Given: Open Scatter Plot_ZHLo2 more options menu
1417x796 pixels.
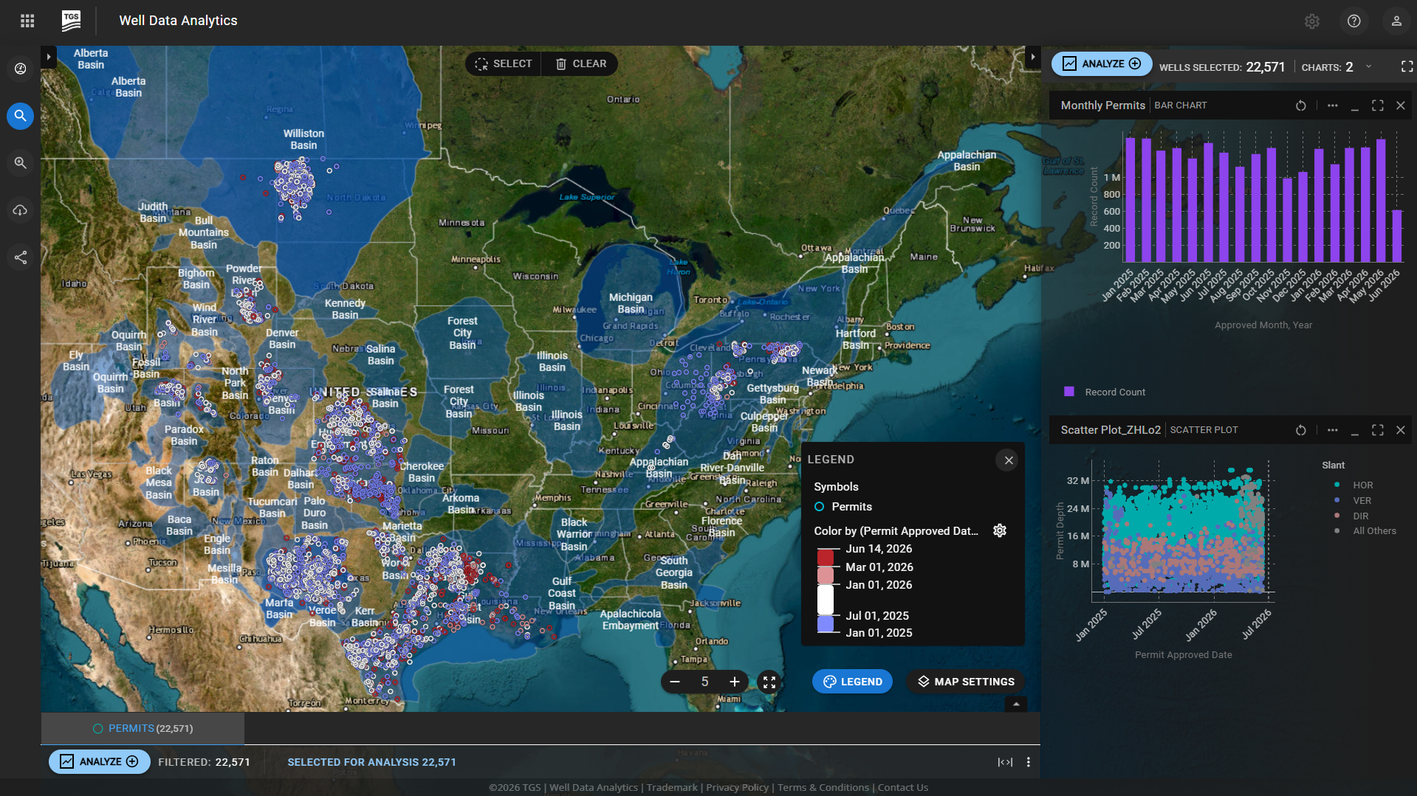Looking at the screenshot, I should pos(1332,430).
